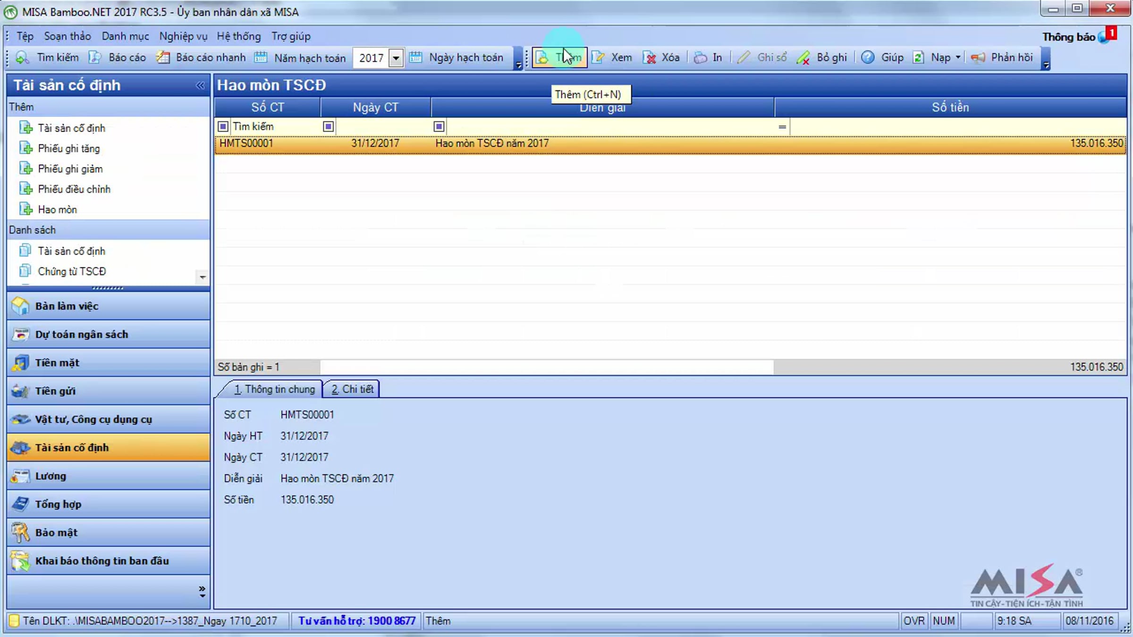
Task: Click the date 08/11/2016 in status bar
Action: tap(1089, 621)
